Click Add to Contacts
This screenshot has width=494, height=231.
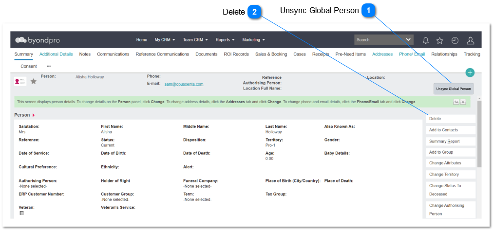point(451,130)
